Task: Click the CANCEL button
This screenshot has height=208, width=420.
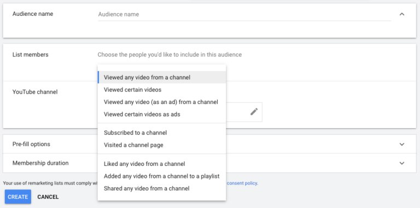Action: point(48,197)
